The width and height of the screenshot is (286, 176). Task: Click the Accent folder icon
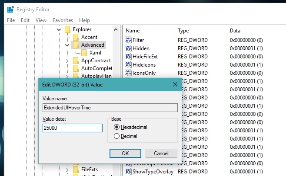76,37
